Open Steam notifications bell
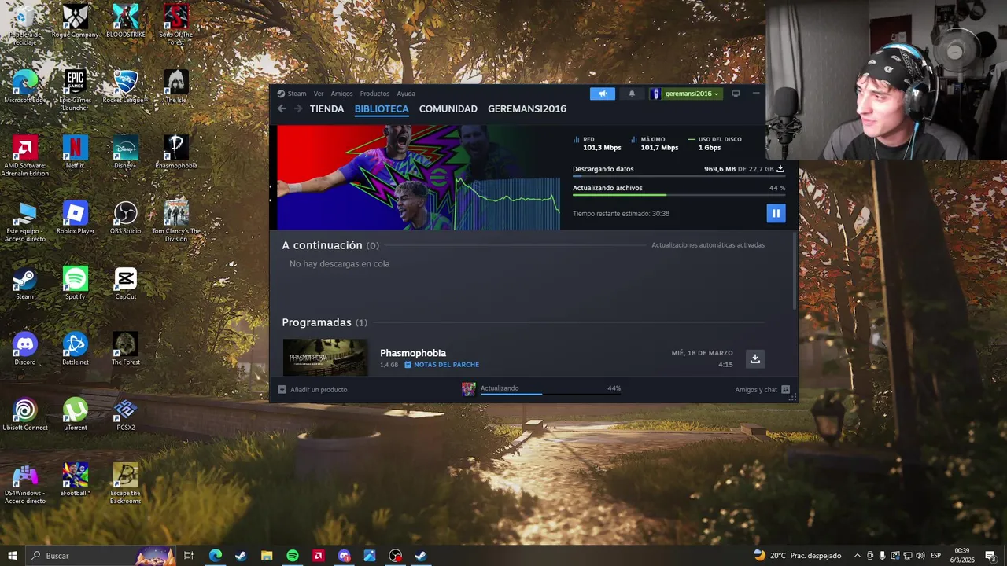1007x566 pixels. 632,94
